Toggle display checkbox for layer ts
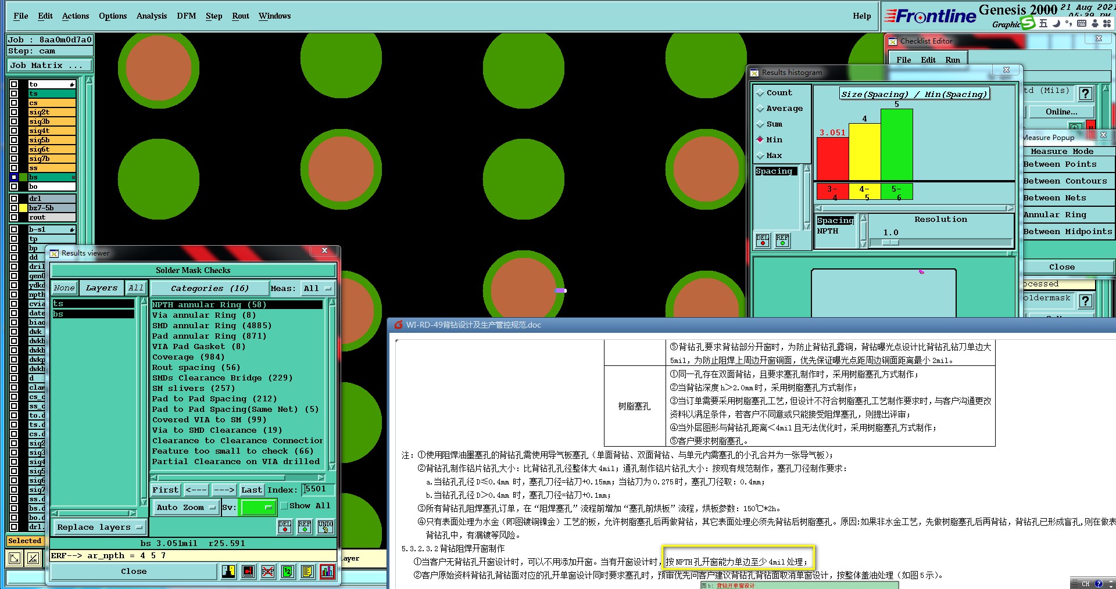This screenshot has height=589, width=1116. click(x=14, y=94)
